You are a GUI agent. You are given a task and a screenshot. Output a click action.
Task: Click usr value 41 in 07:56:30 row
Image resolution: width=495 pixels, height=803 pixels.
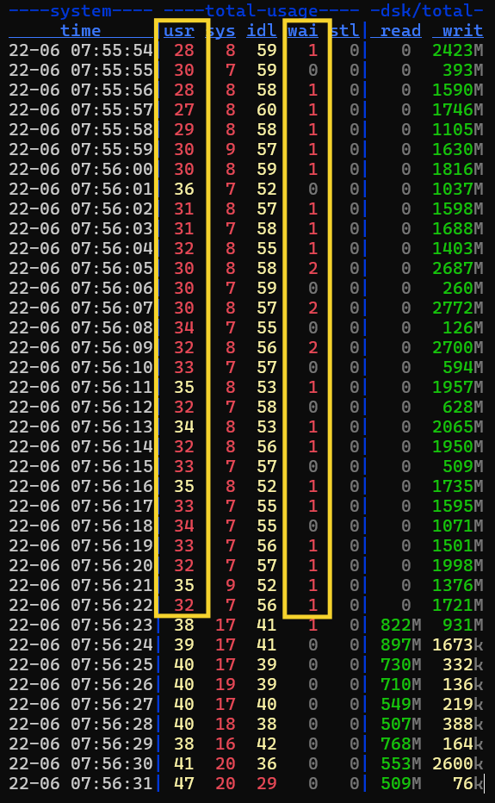[184, 763]
